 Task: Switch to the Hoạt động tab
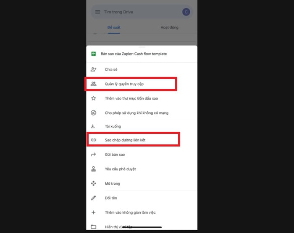click(169, 27)
